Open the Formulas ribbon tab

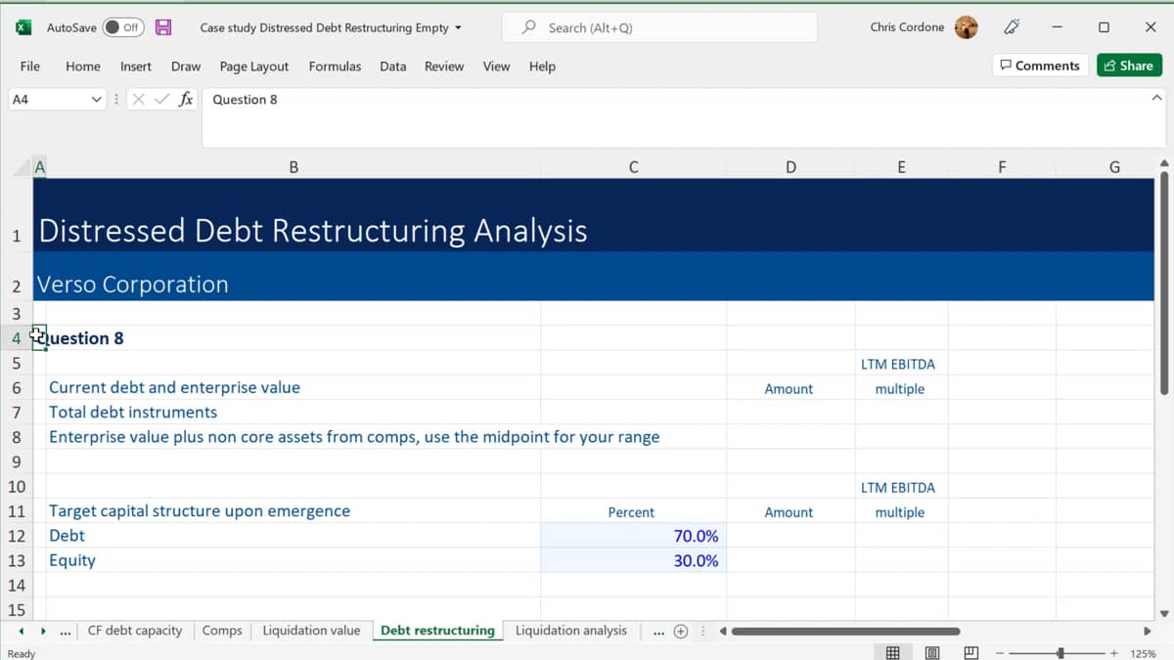335,66
